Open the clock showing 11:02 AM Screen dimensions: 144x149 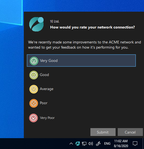(x=121, y=144)
